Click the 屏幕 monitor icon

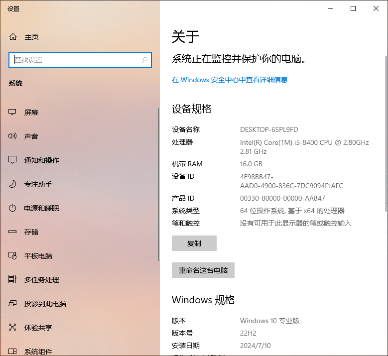click(12, 112)
